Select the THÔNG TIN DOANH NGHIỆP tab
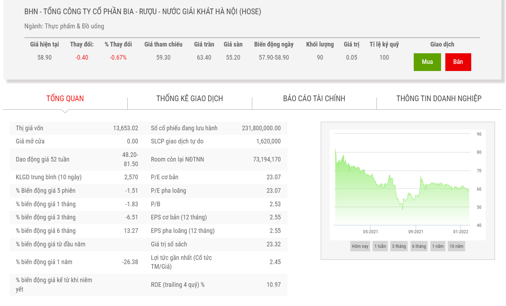This screenshot has height=306, width=506. pos(439,99)
